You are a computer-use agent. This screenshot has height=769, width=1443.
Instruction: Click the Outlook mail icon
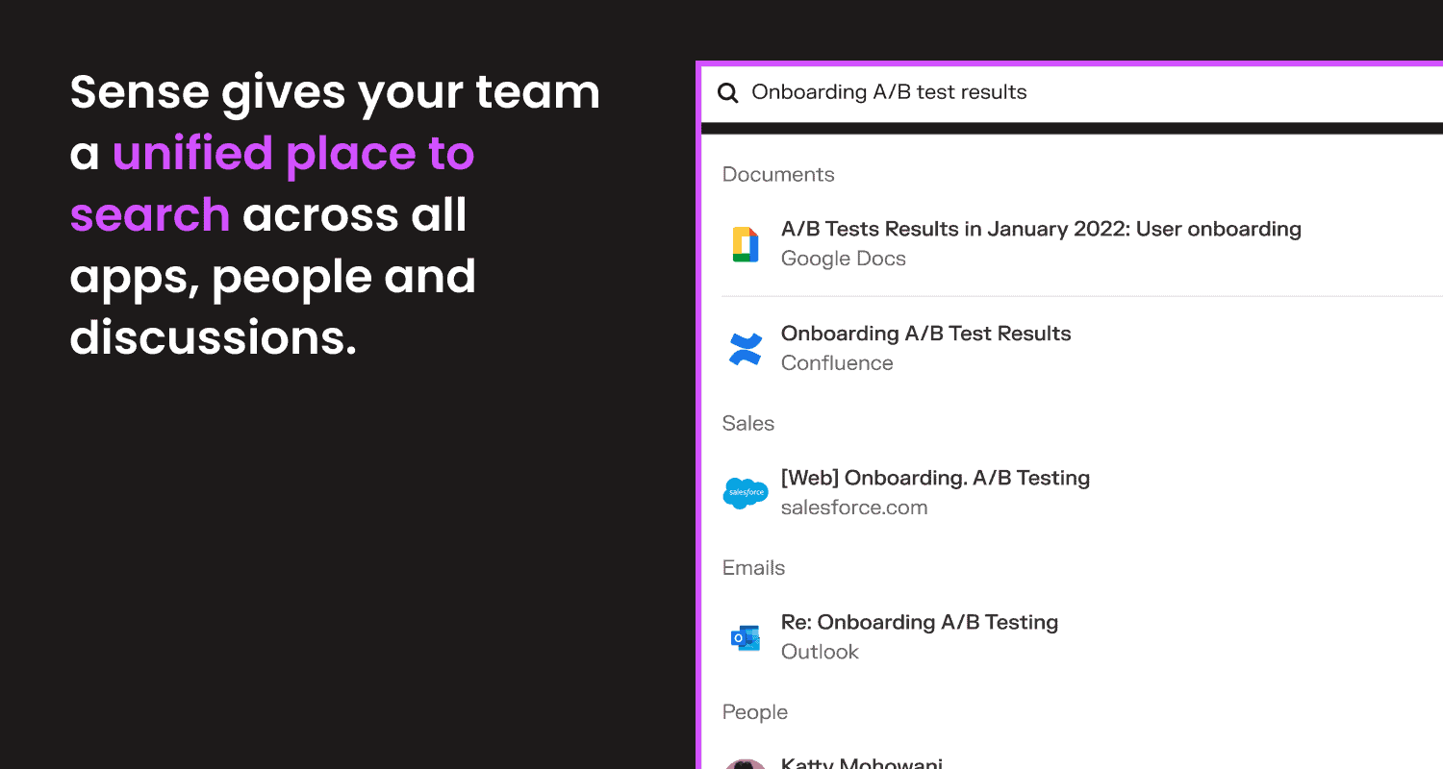[x=746, y=637]
